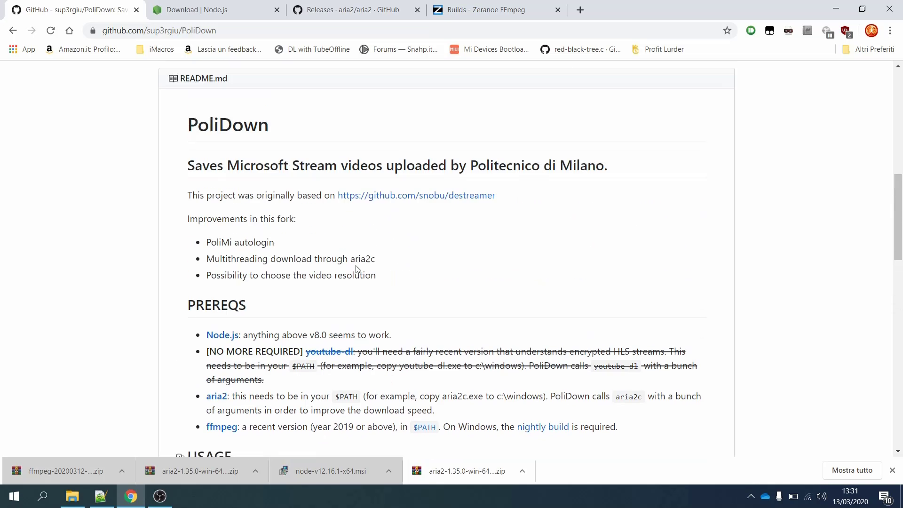The image size is (903, 508).
Task: Click 'Mostra tutto' in the downloads bar
Action: click(x=852, y=470)
